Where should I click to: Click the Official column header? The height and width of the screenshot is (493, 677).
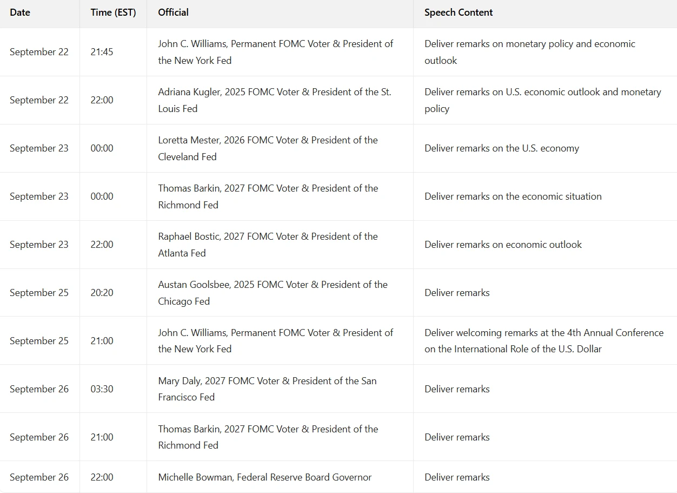click(x=173, y=12)
